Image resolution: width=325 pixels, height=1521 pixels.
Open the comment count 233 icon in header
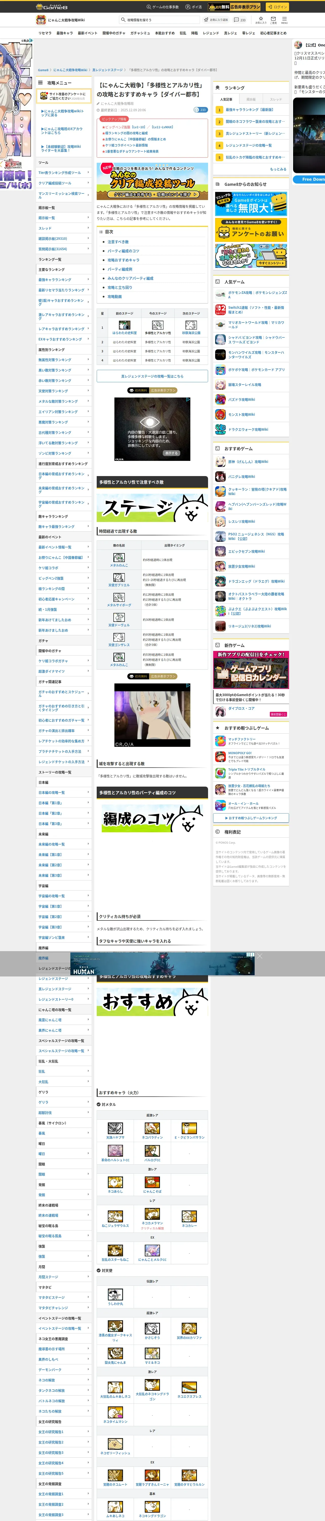tap(236, 20)
